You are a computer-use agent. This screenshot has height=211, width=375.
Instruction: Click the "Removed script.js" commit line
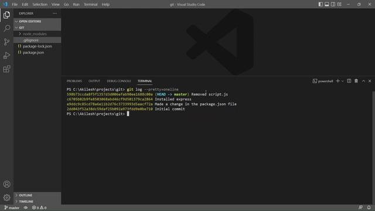(x=147, y=94)
